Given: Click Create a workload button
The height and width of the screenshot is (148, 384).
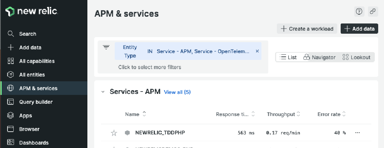Looking at the screenshot, I should coord(307,29).
